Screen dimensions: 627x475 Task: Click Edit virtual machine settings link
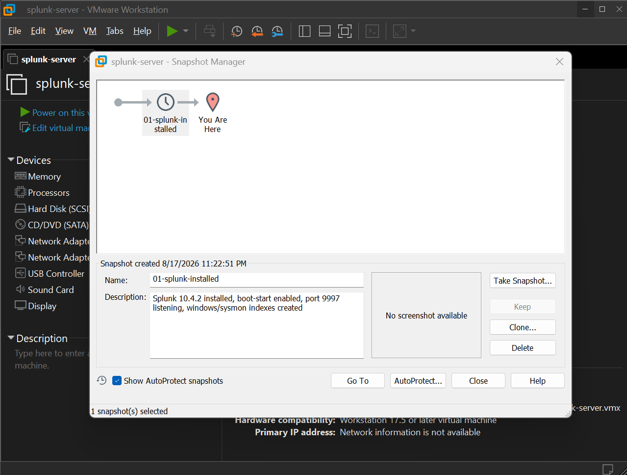click(55, 128)
